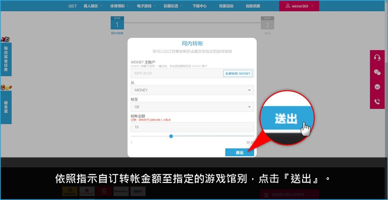
Task: Open live chat via the headset icon
Action: click(377, 57)
